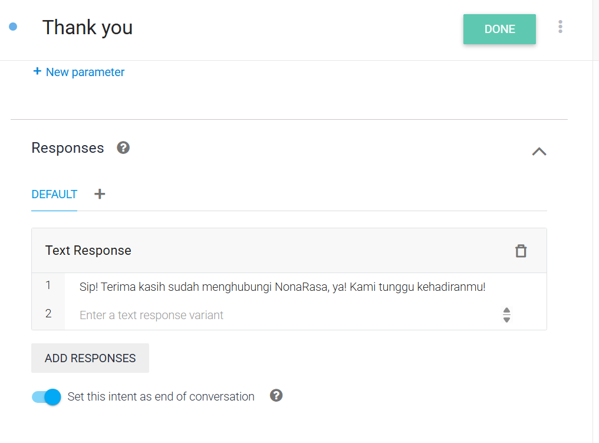Screen dimensions: 599x443
Task: Click the plus icon to add a response tab
Action: [100, 194]
